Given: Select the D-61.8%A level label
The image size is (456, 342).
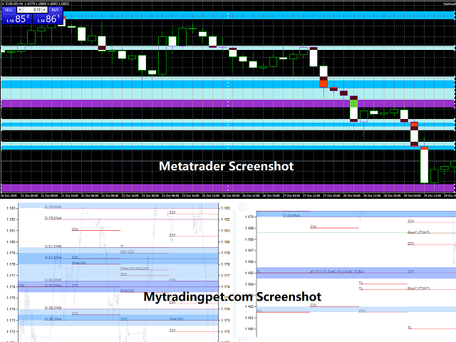Looking at the screenshot, I should click(x=53, y=257).
